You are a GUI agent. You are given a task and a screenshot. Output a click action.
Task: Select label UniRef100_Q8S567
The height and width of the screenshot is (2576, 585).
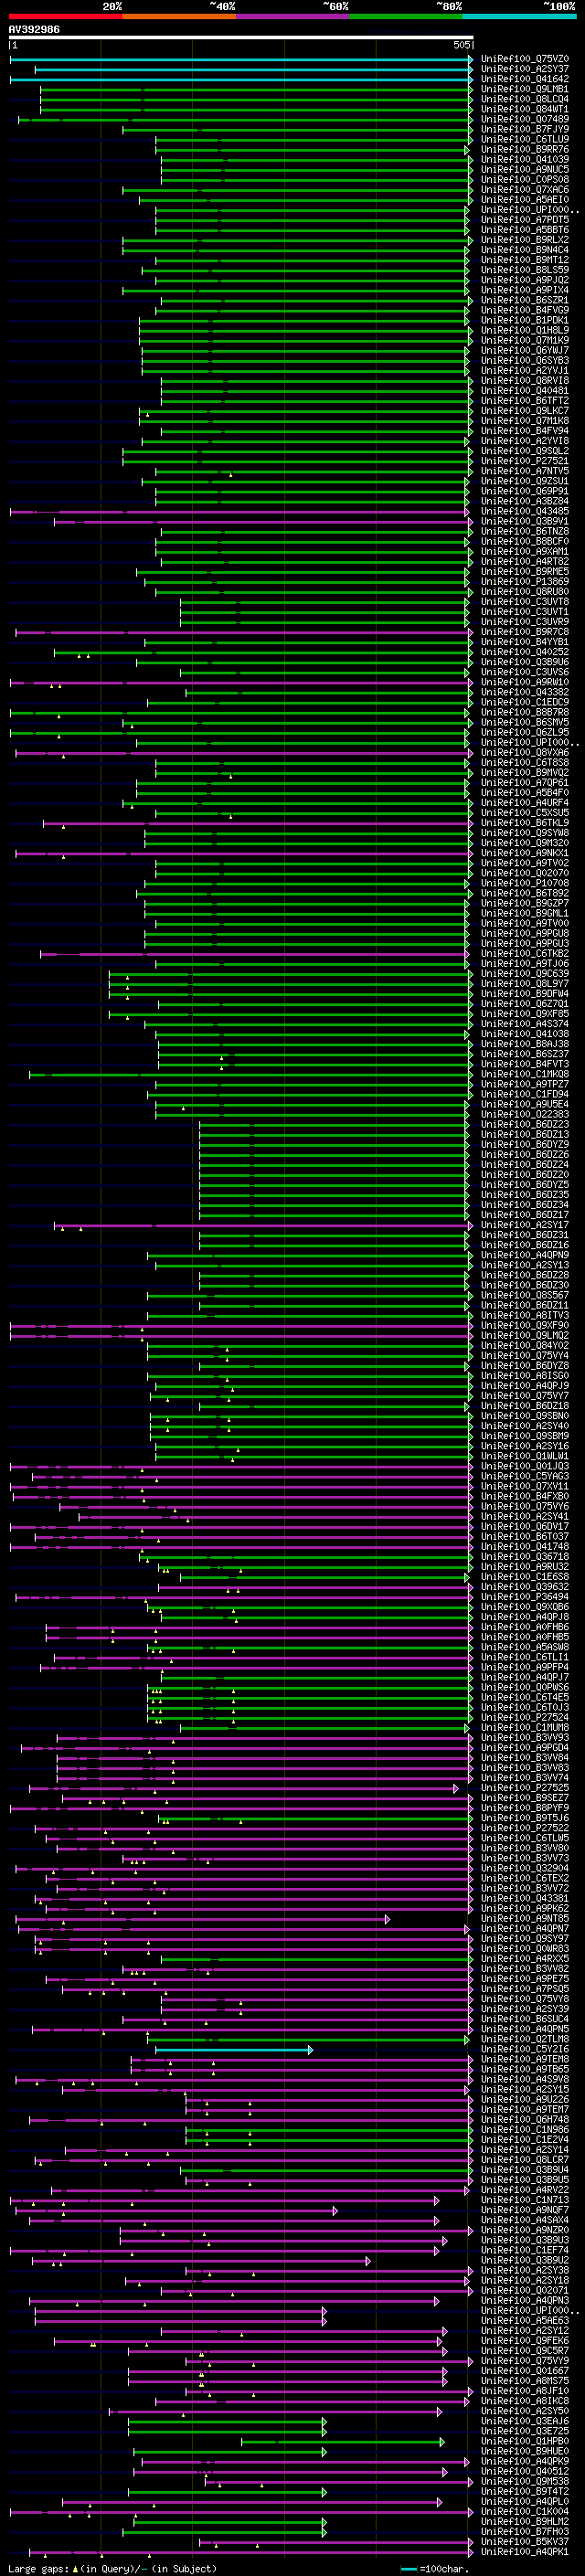(525, 1295)
